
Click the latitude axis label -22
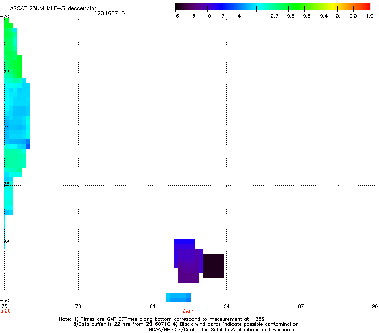[5, 72]
